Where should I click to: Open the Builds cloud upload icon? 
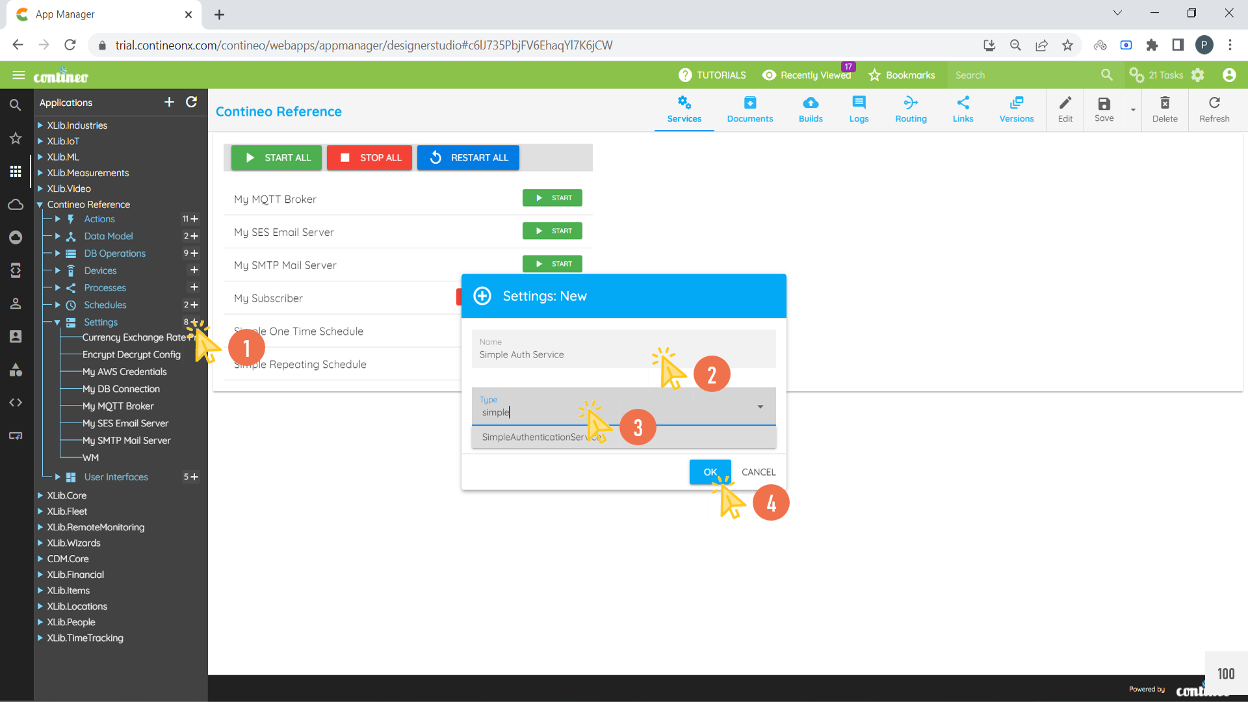click(811, 103)
